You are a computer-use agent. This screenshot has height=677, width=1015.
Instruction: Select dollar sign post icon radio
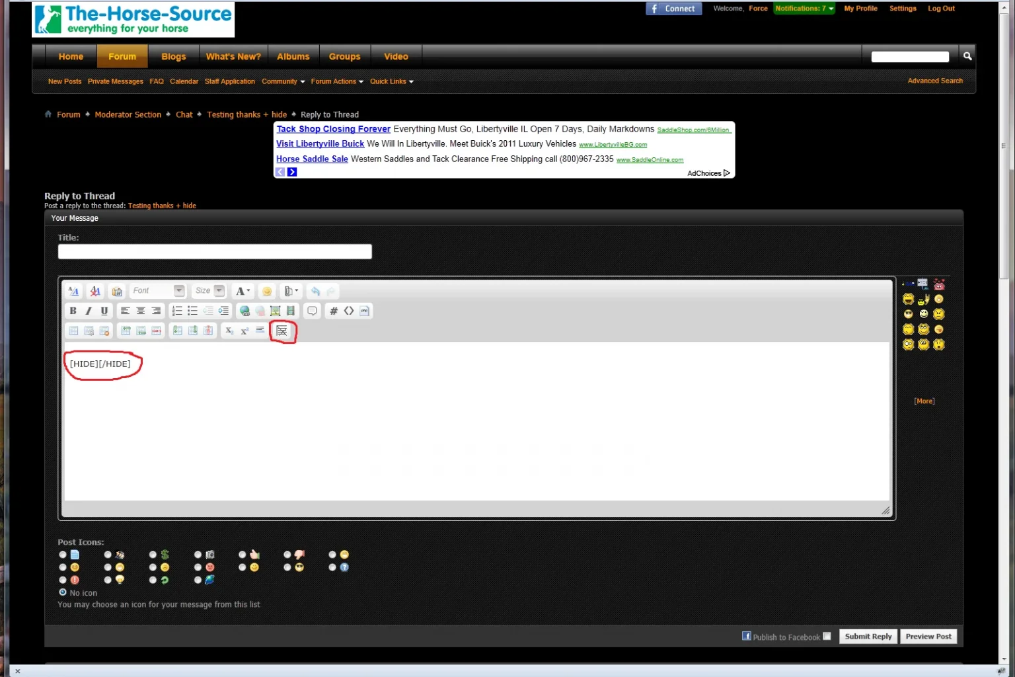pyautogui.click(x=153, y=555)
